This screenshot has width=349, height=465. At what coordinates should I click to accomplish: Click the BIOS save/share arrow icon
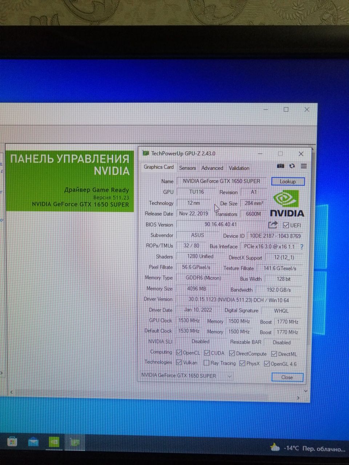(x=273, y=225)
